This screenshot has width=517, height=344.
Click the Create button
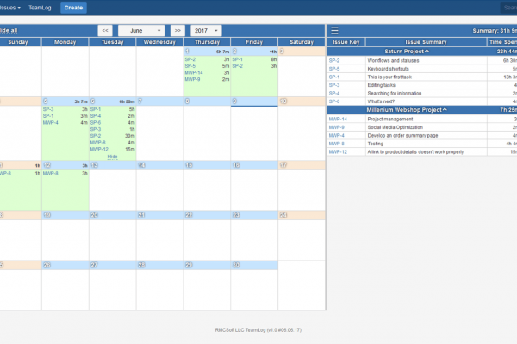pyautogui.click(x=73, y=8)
